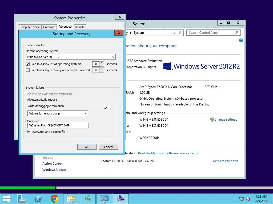This screenshot has height=204, width=273.
Task: Switch to the Computer Name tab
Action: [x=30, y=27]
